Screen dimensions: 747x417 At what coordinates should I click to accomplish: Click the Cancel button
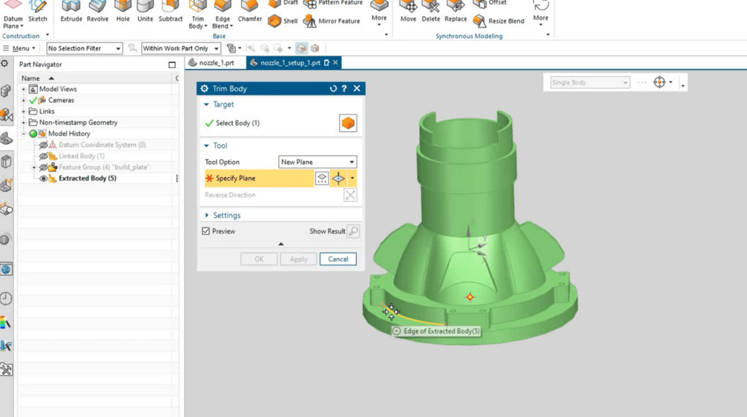(x=338, y=259)
